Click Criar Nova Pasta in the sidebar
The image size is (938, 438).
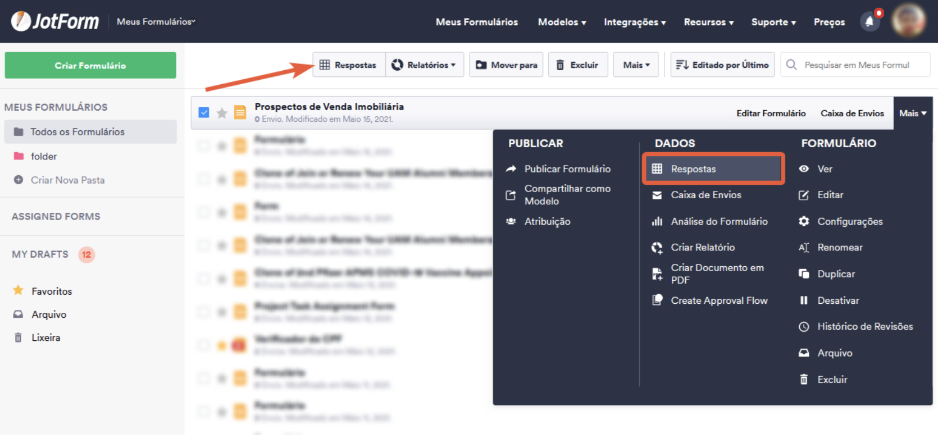point(67,180)
